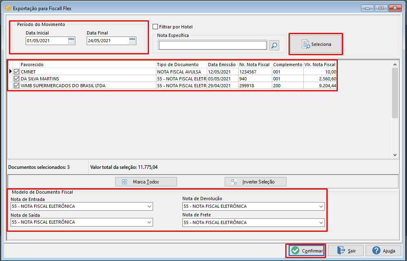
Task: Expand the Nota de Saída dropdown
Action: tap(149, 222)
